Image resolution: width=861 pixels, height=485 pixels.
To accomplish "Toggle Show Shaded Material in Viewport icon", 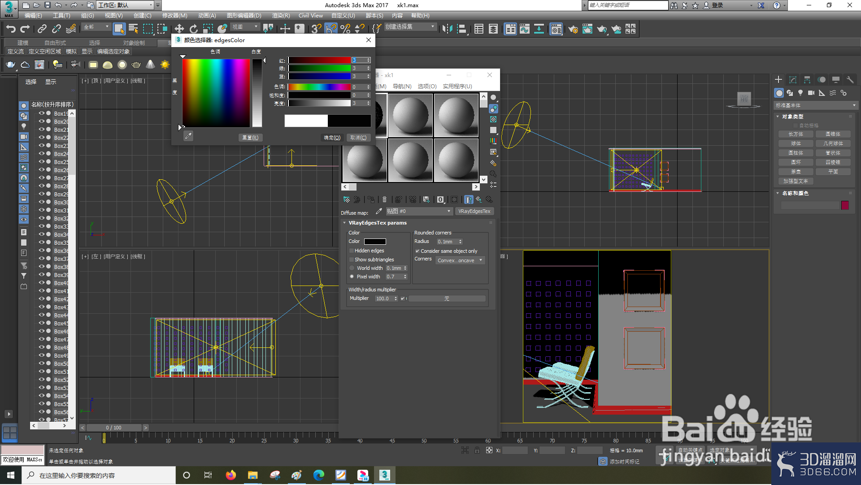I will (454, 199).
